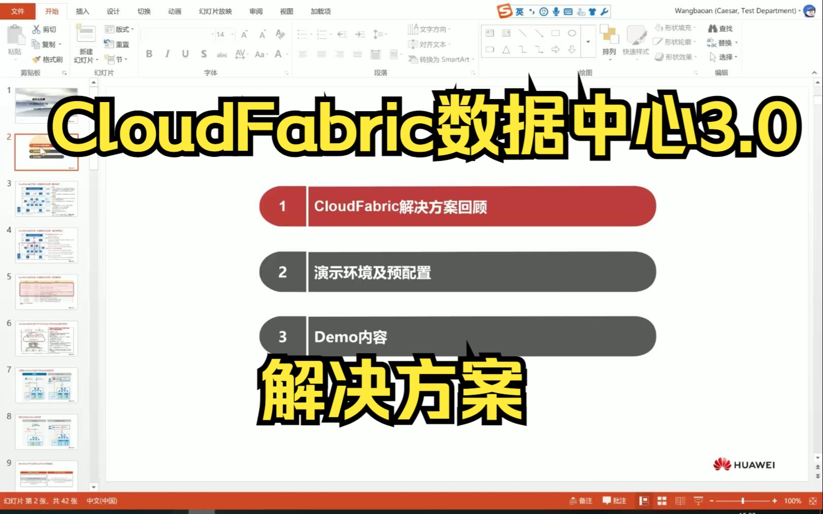823x514 pixels.
Task: Select the down arrow shape in the gallery
Action: (572, 50)
